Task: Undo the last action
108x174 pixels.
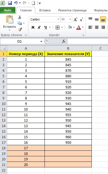Action: coord(16,3)
